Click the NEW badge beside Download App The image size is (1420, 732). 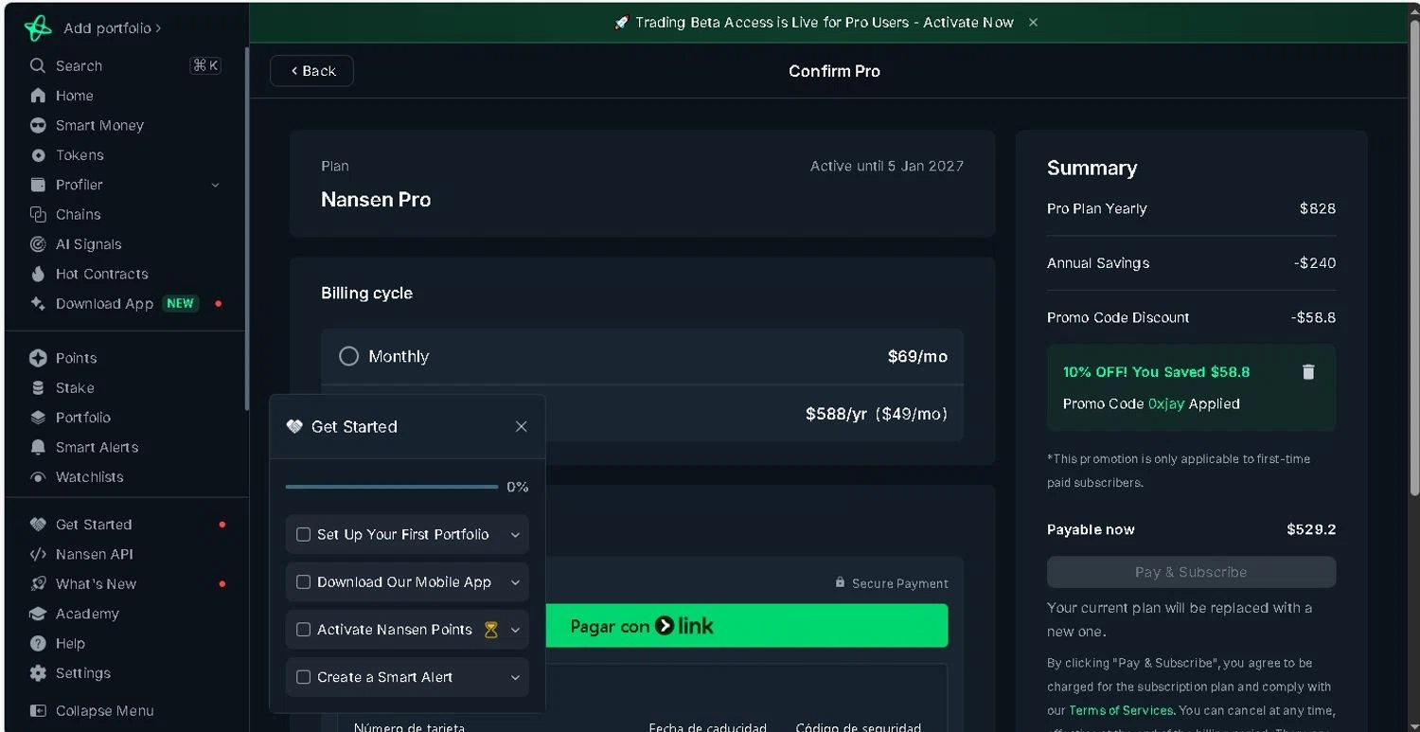point(180,304)
